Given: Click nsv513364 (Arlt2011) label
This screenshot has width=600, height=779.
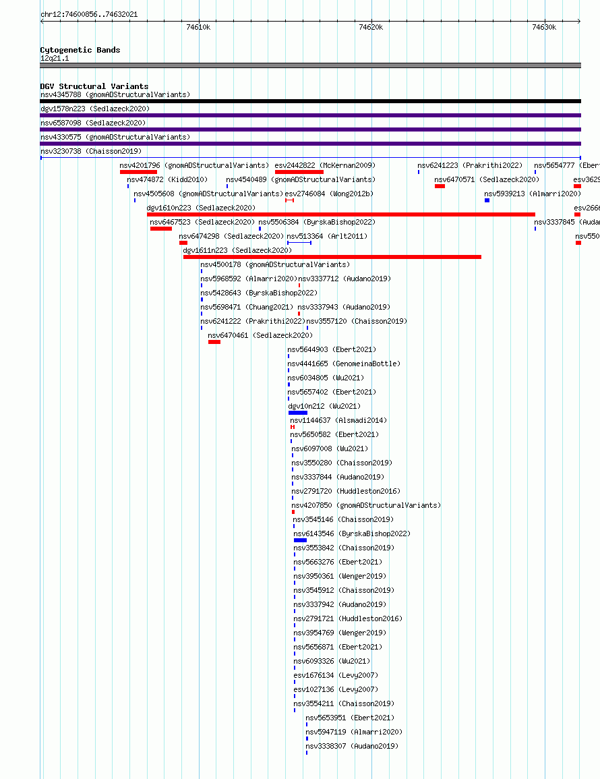Looking at the screenshot, I should [x=328, y=236].
